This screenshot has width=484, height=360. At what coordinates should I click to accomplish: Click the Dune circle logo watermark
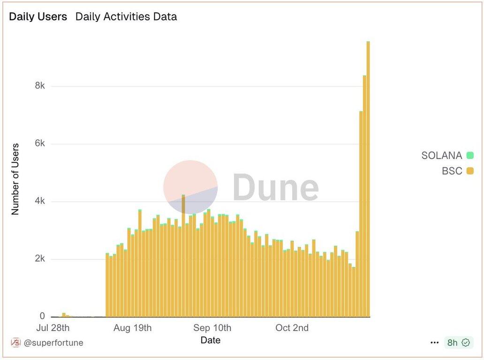tap(190, 187)
